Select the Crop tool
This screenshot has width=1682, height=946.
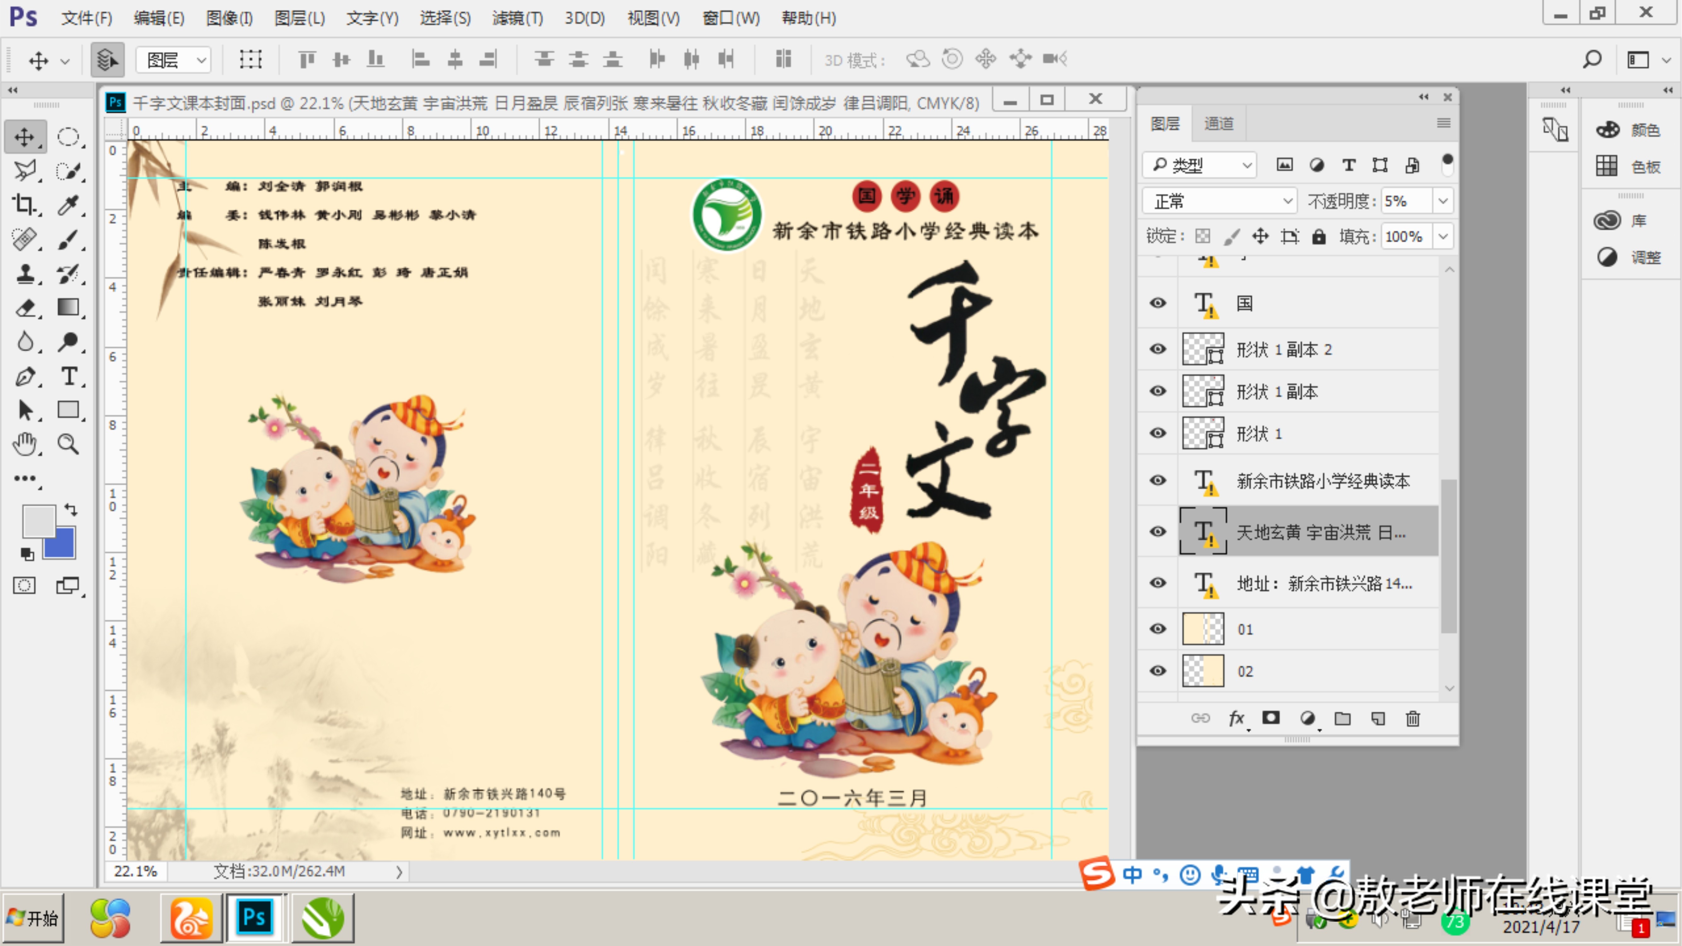coord(25,205)
